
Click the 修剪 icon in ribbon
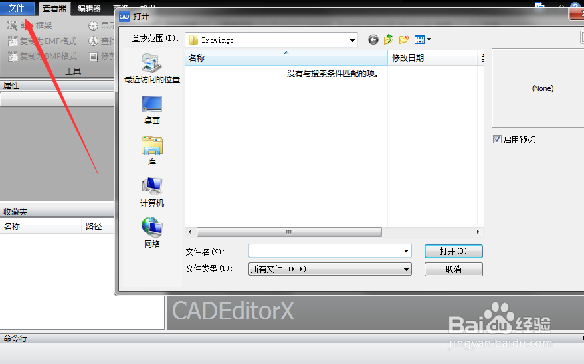coord(93,56)
